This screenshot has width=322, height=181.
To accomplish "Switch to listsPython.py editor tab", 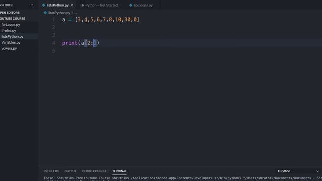I will coord(58,5).
